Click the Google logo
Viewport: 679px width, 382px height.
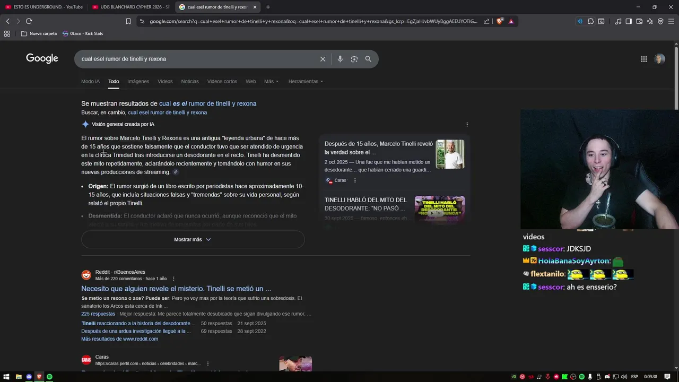pos(42,58)
